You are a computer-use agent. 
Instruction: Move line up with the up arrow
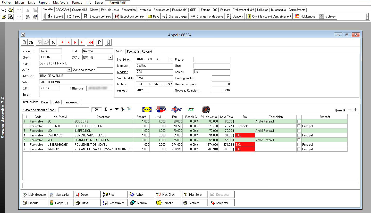tap(111, 110)
